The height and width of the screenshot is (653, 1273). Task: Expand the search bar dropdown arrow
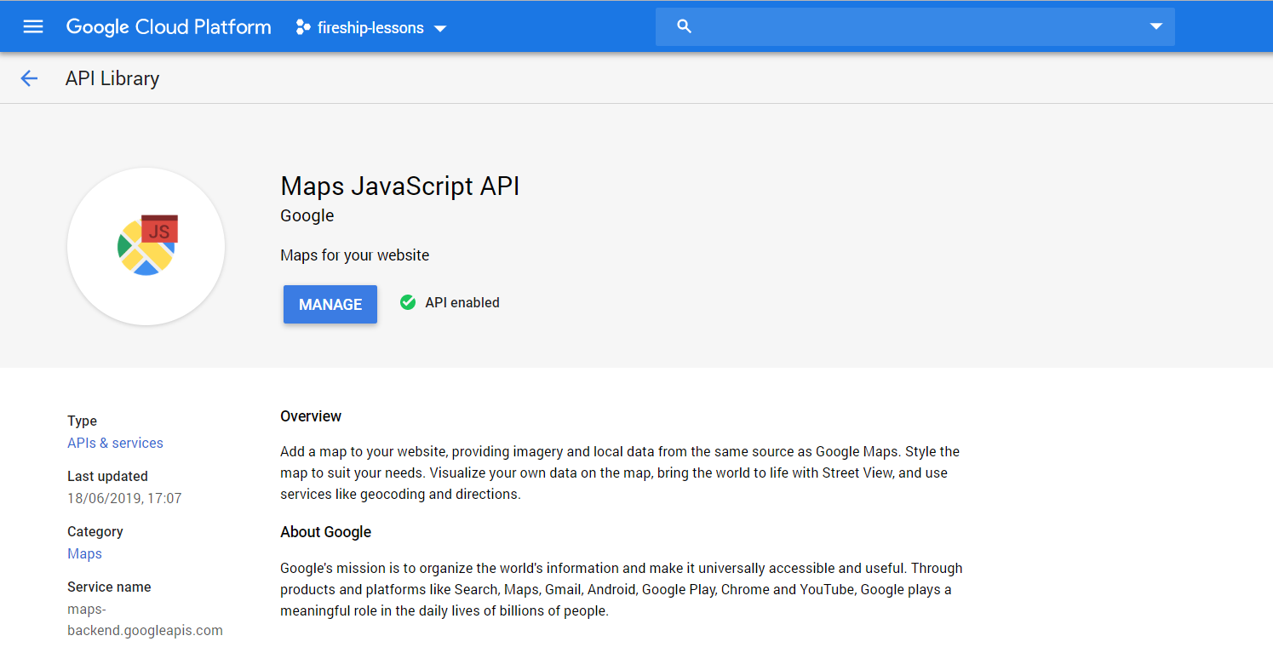click(x=1156, y=26)
